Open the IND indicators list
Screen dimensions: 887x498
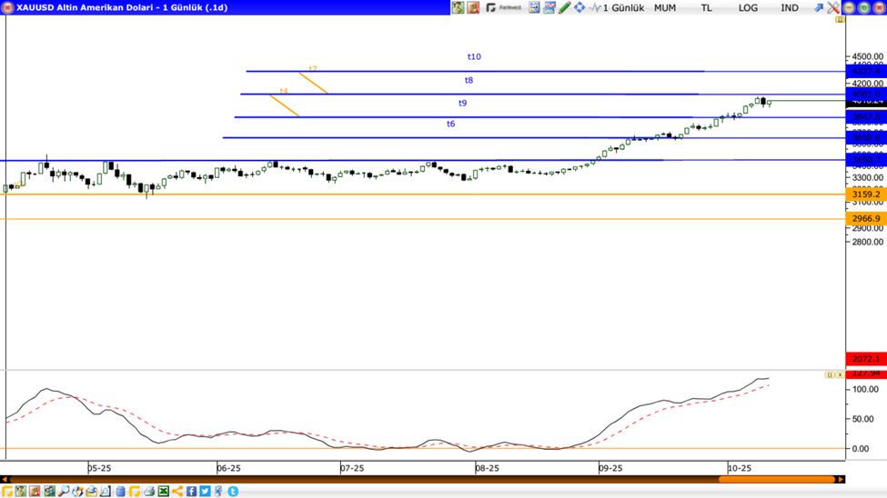(x=789, y=7)
